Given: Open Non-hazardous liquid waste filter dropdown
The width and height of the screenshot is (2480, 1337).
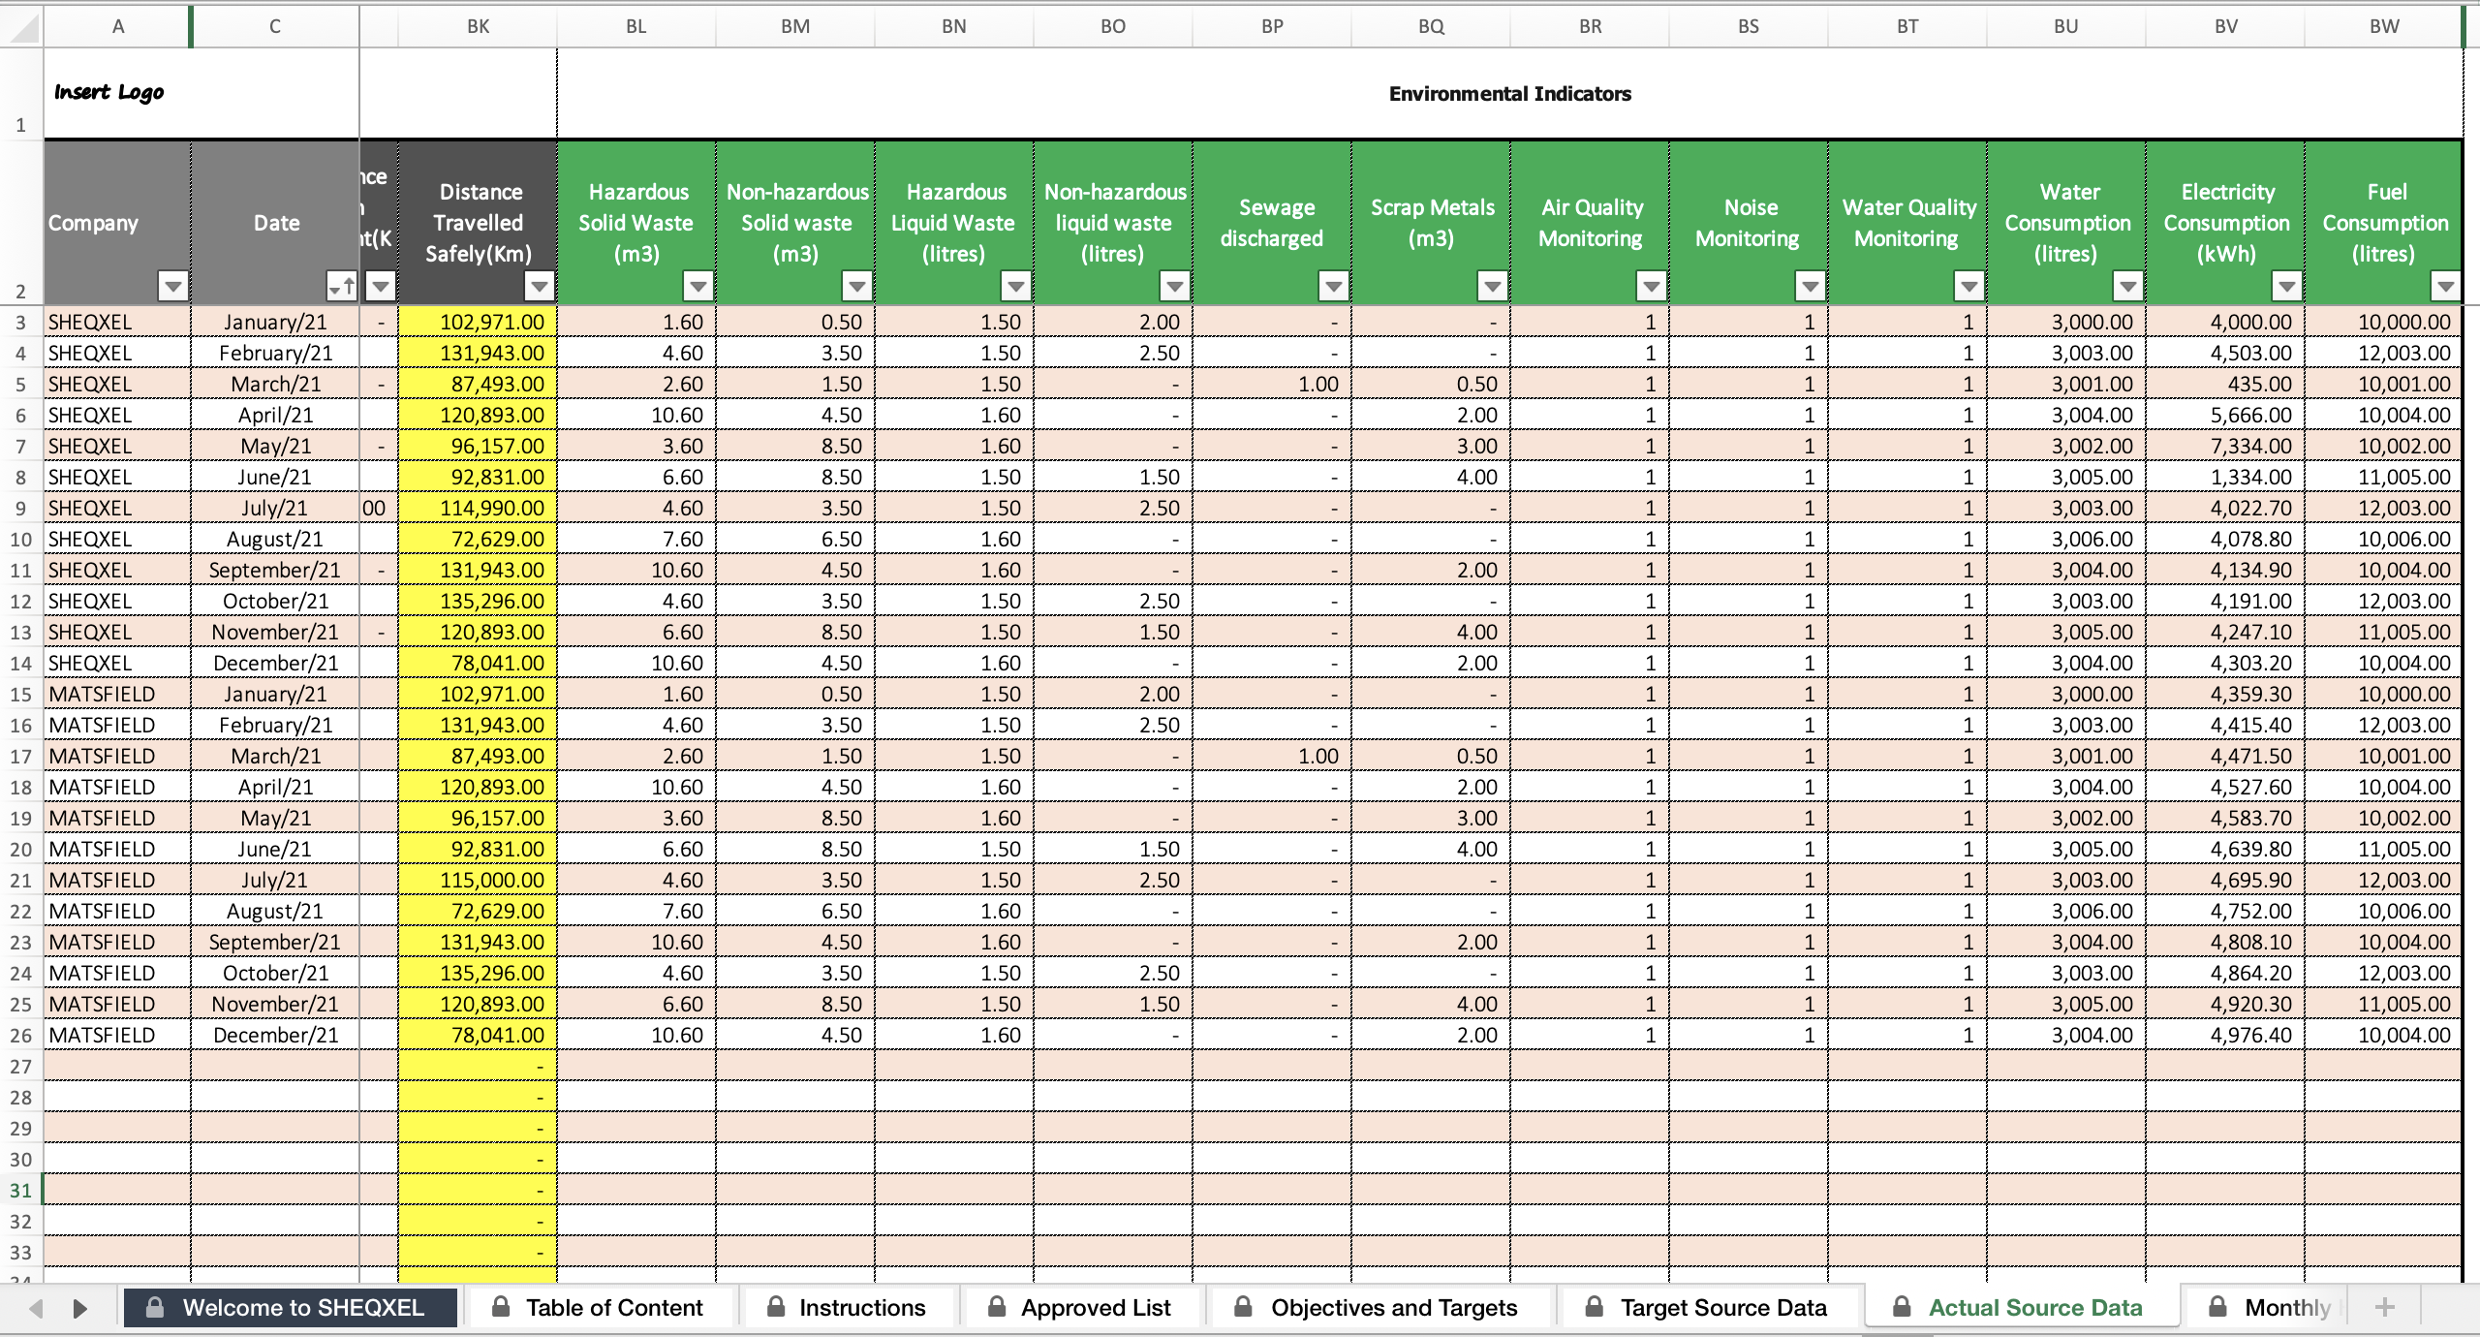Looking at the screenshot, I should 1175,286.
